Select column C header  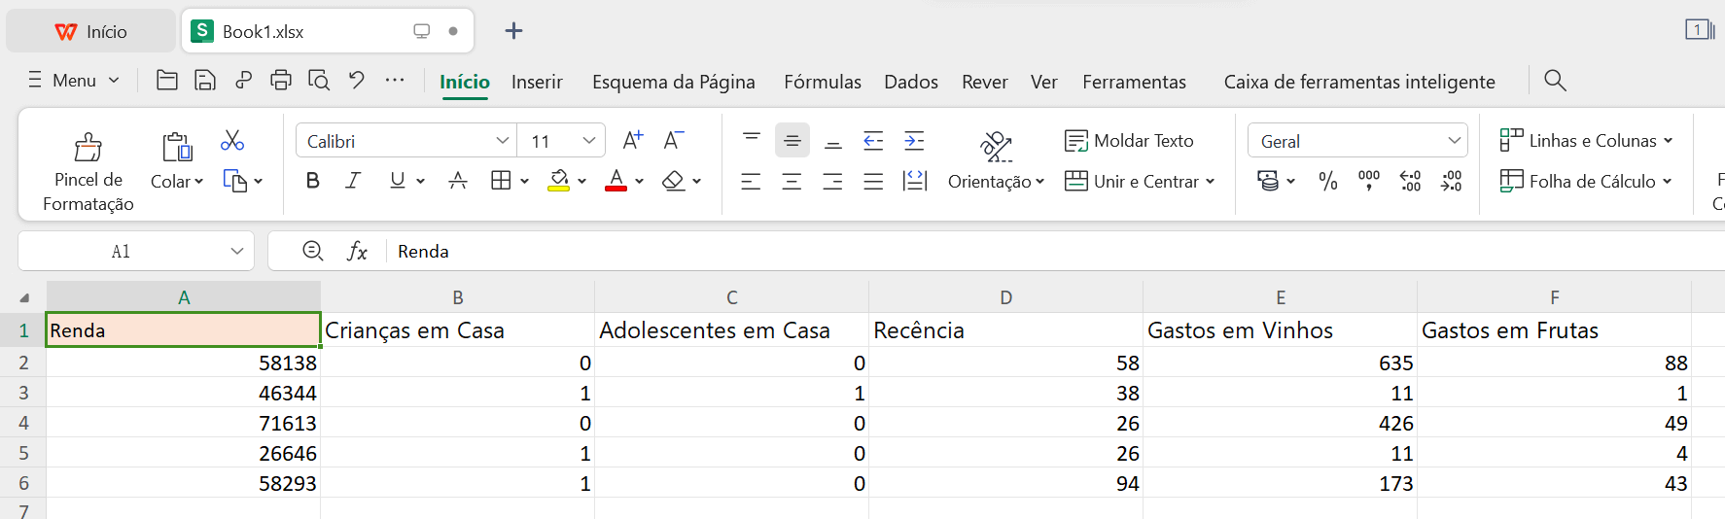point(731,297)
